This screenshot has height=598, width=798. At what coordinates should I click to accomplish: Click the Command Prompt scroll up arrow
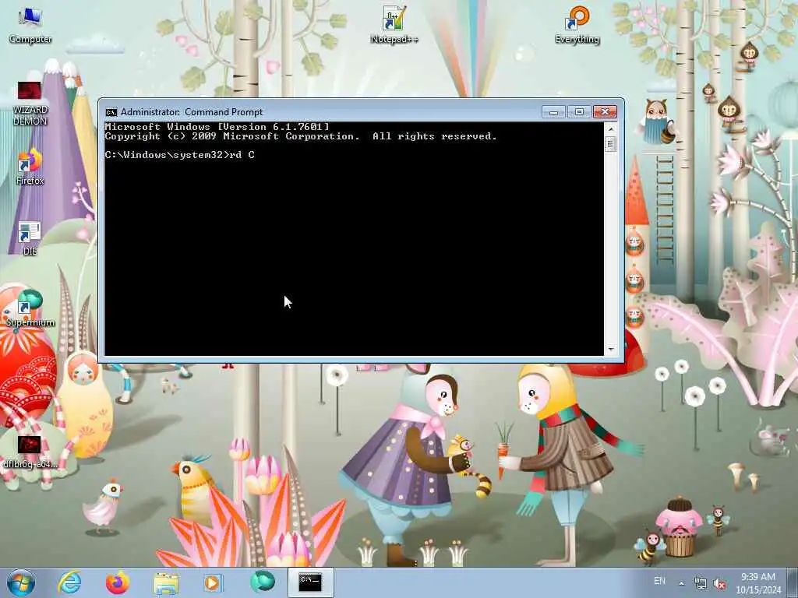[x=611, y=128]
